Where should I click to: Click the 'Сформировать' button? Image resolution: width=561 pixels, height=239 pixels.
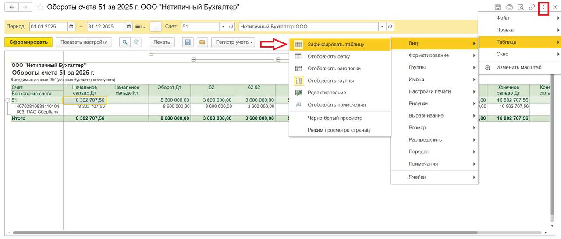[x=28, y=42]
